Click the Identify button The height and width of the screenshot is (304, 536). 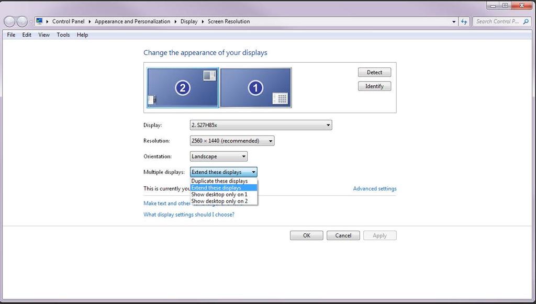click(374, 86)
